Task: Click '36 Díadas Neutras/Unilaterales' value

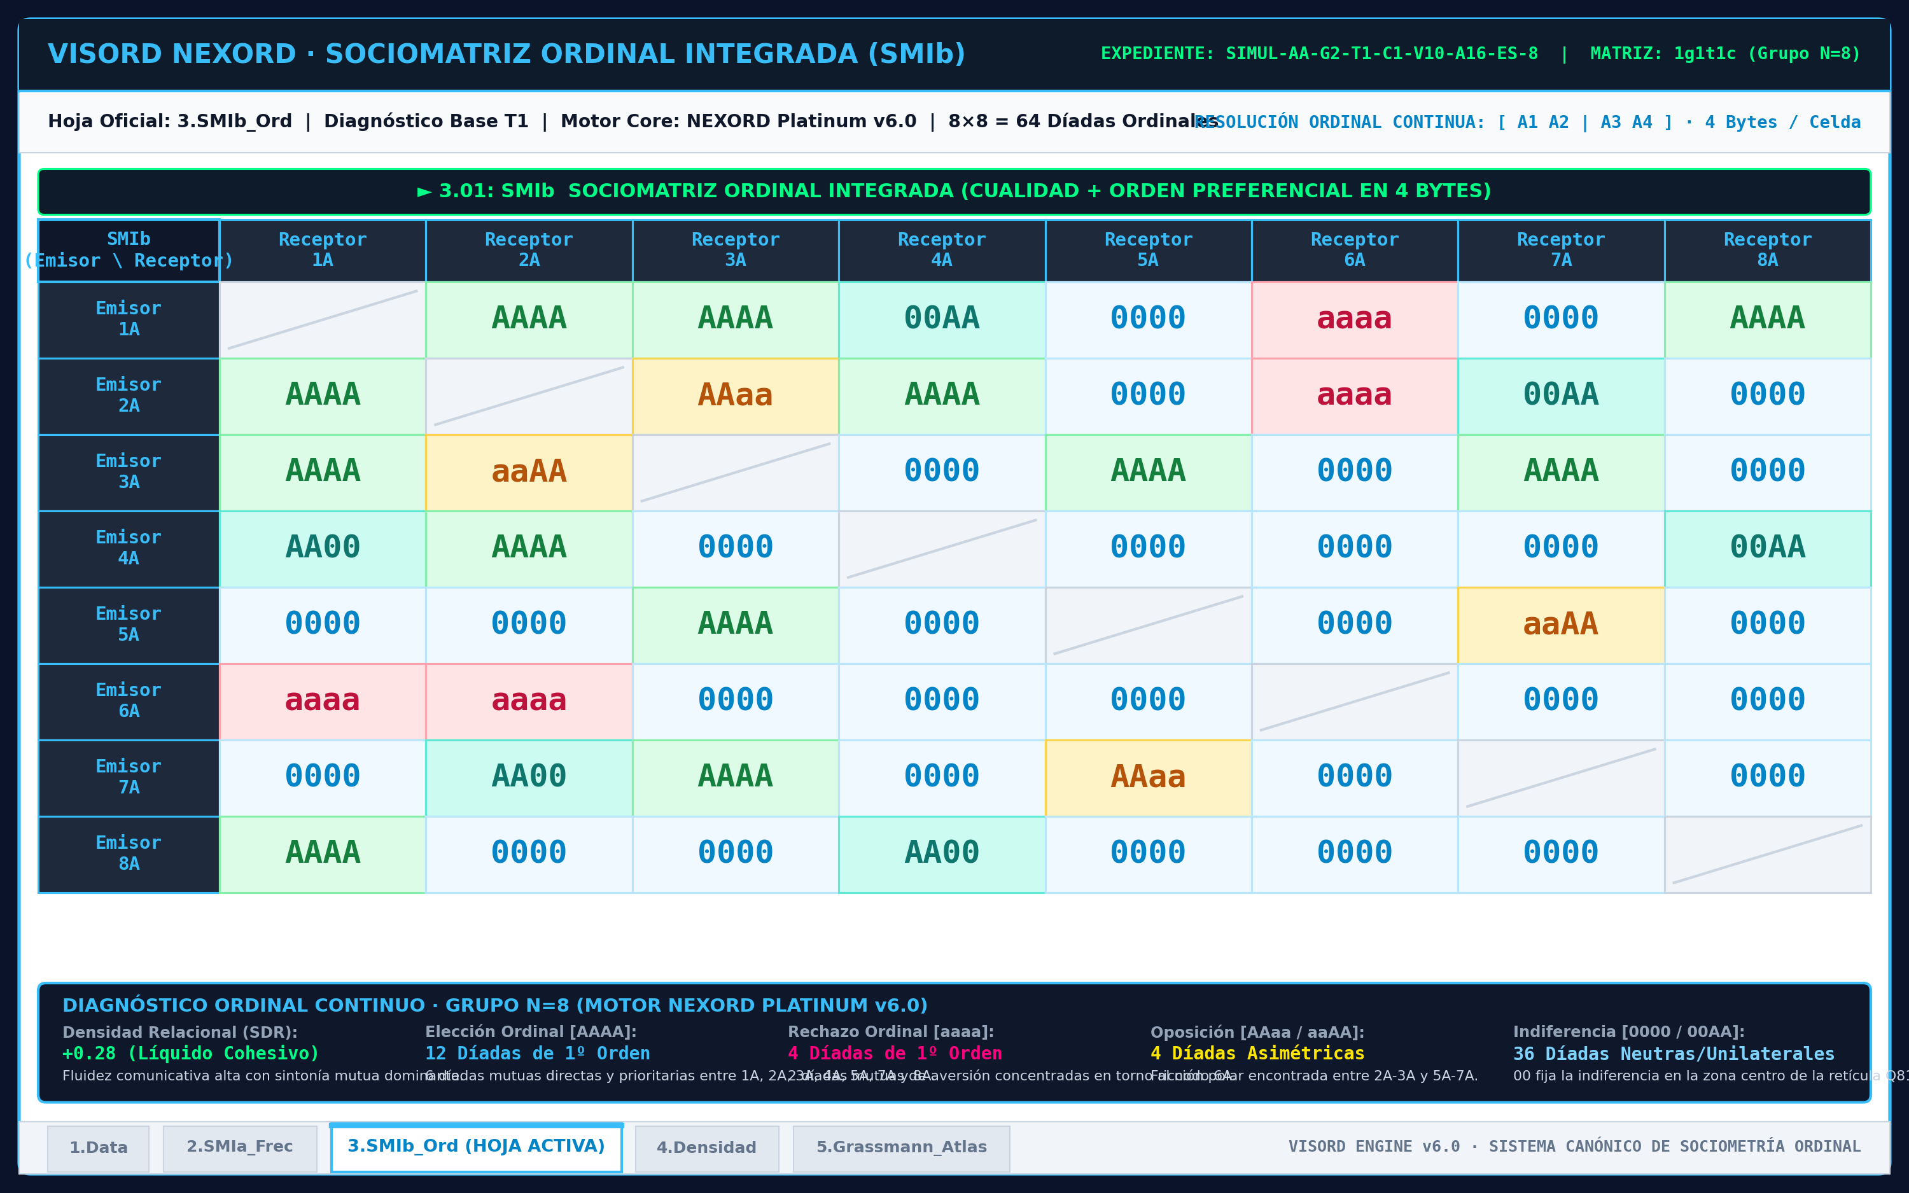Action: pyautogui.click(x=1674, y=1054)
